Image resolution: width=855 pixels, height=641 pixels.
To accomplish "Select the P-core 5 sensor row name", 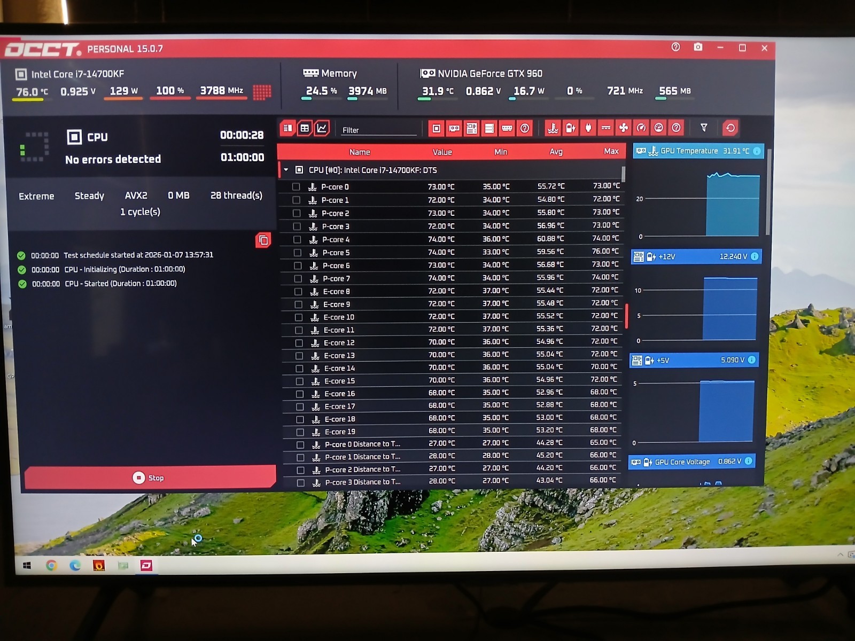I will 336,253.
